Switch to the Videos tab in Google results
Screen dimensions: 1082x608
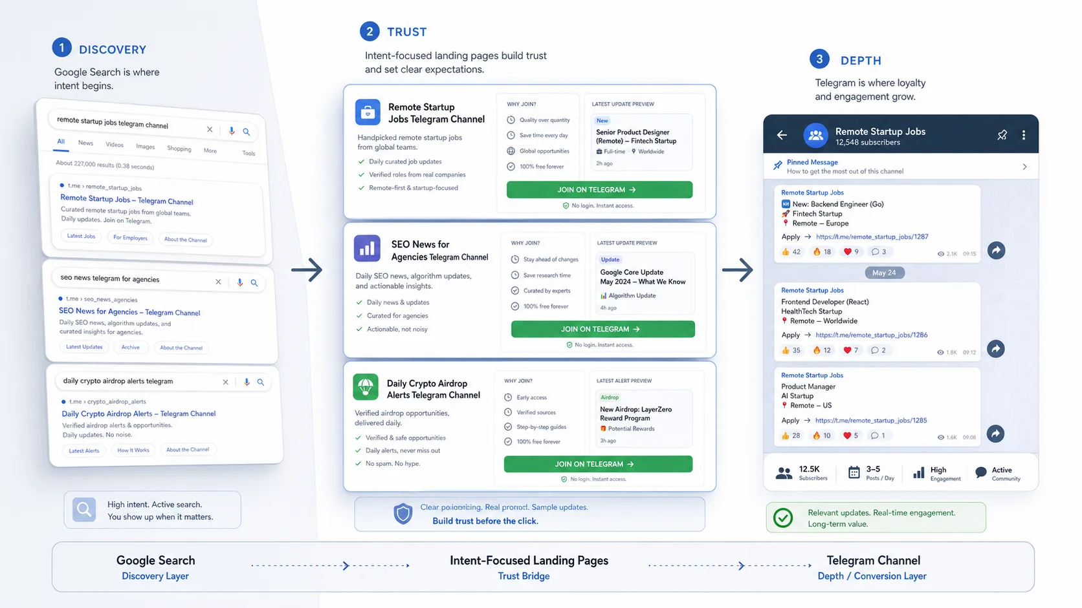115,145
